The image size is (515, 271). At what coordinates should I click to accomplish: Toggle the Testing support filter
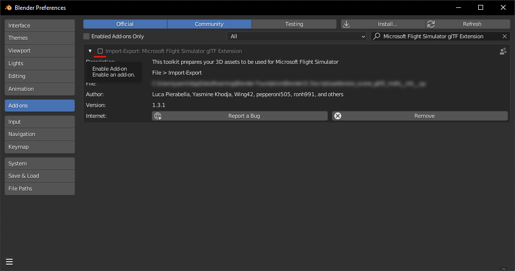pos(294,24)
